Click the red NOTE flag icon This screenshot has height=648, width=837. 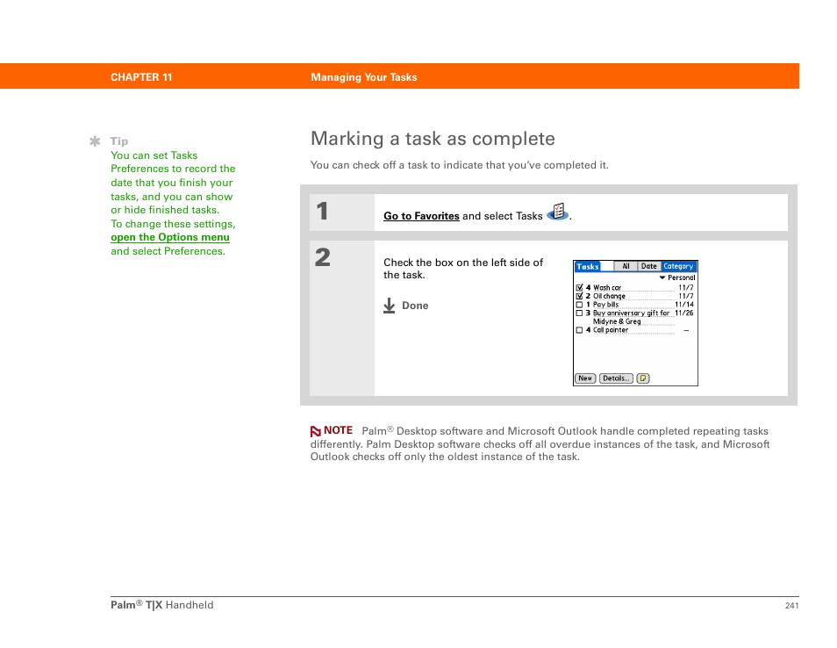tap(316, 431)
